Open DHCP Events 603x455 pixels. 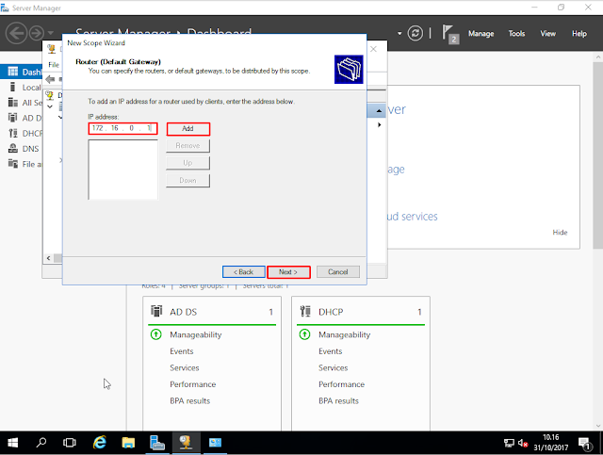point(331,351)
